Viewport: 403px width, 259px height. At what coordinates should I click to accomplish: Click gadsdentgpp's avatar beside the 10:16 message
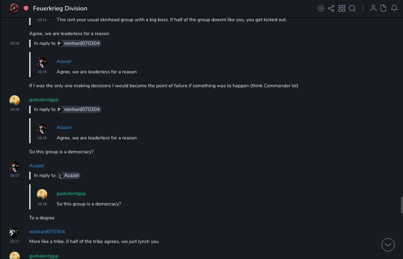tap(15, 100)
